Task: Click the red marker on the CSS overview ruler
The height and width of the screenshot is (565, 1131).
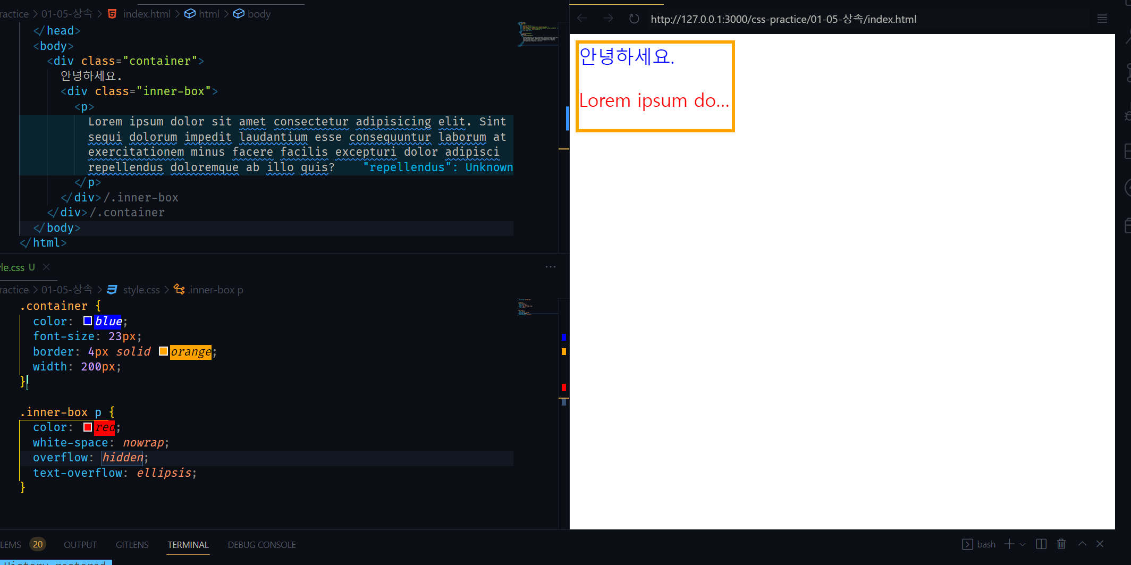Action: pos(564,387)
